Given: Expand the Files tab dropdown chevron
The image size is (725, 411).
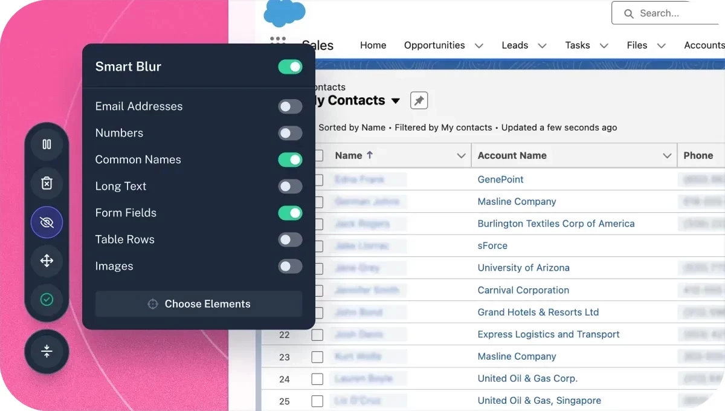Looking at the screenshot, I should click(661, 45).
